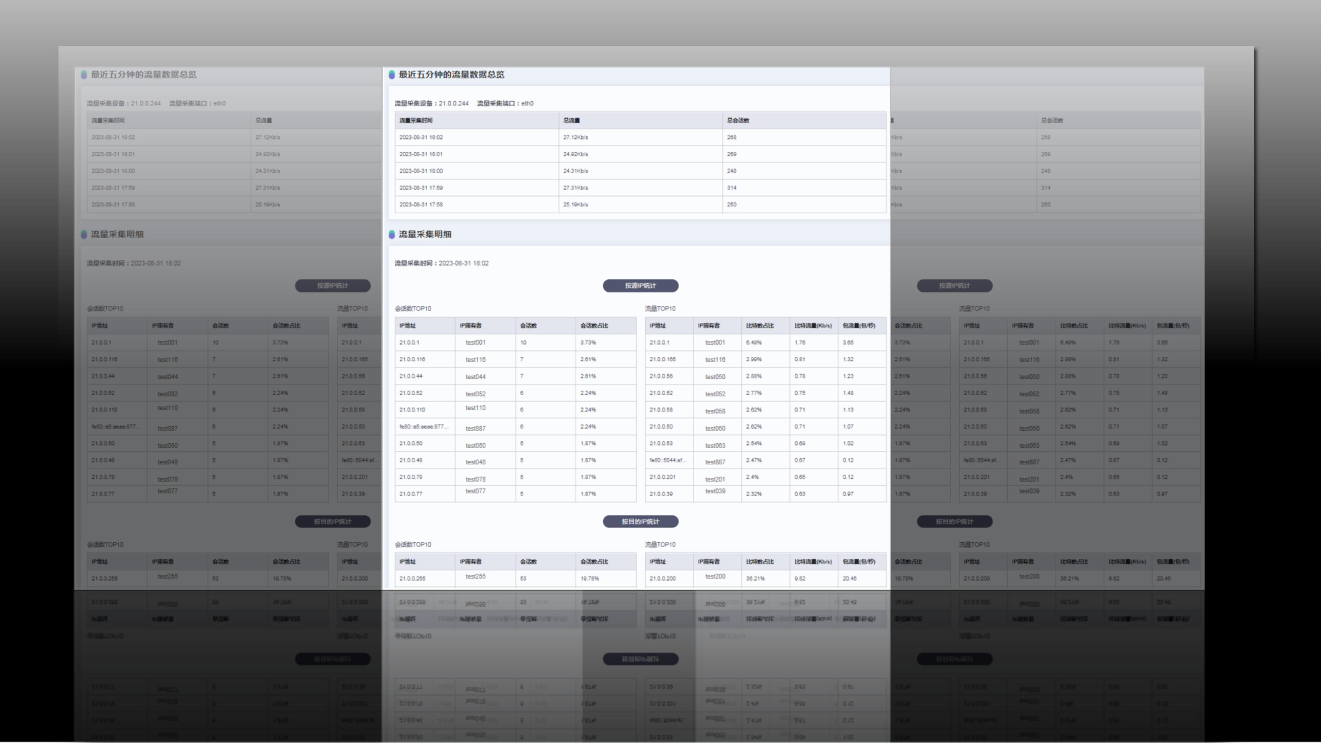
Task: Click bullet icon beside highlighted 流量采集明细 heading
Action: [392, 234]
